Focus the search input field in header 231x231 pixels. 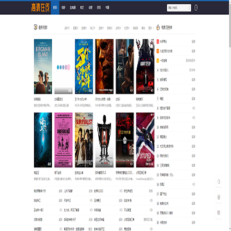tap(177, 8)
